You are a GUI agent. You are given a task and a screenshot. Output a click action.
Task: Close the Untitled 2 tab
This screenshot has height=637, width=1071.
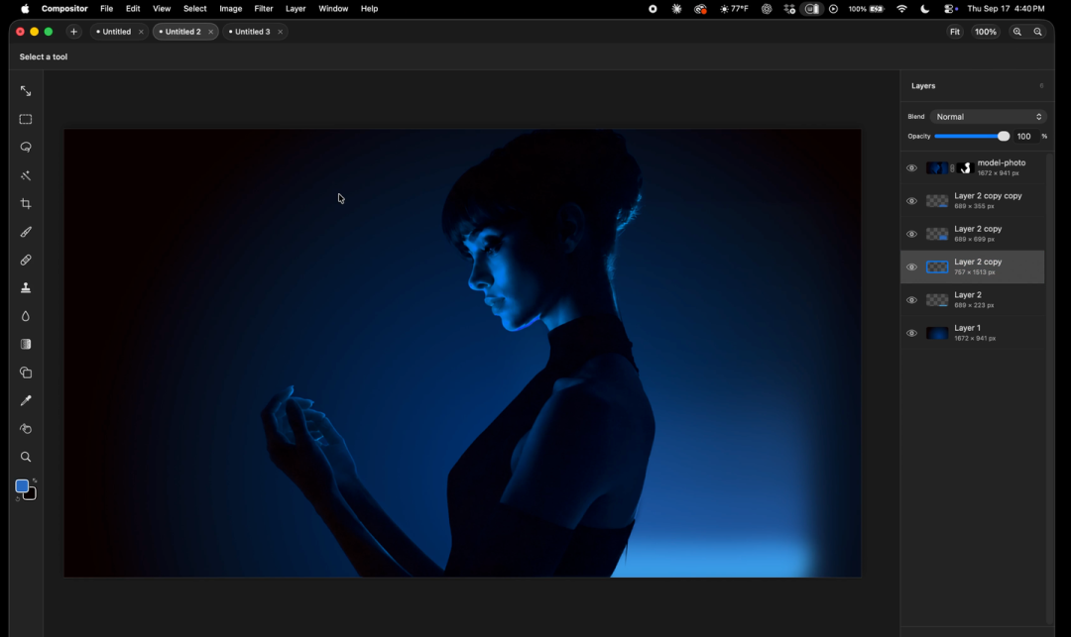pos(210,32)
